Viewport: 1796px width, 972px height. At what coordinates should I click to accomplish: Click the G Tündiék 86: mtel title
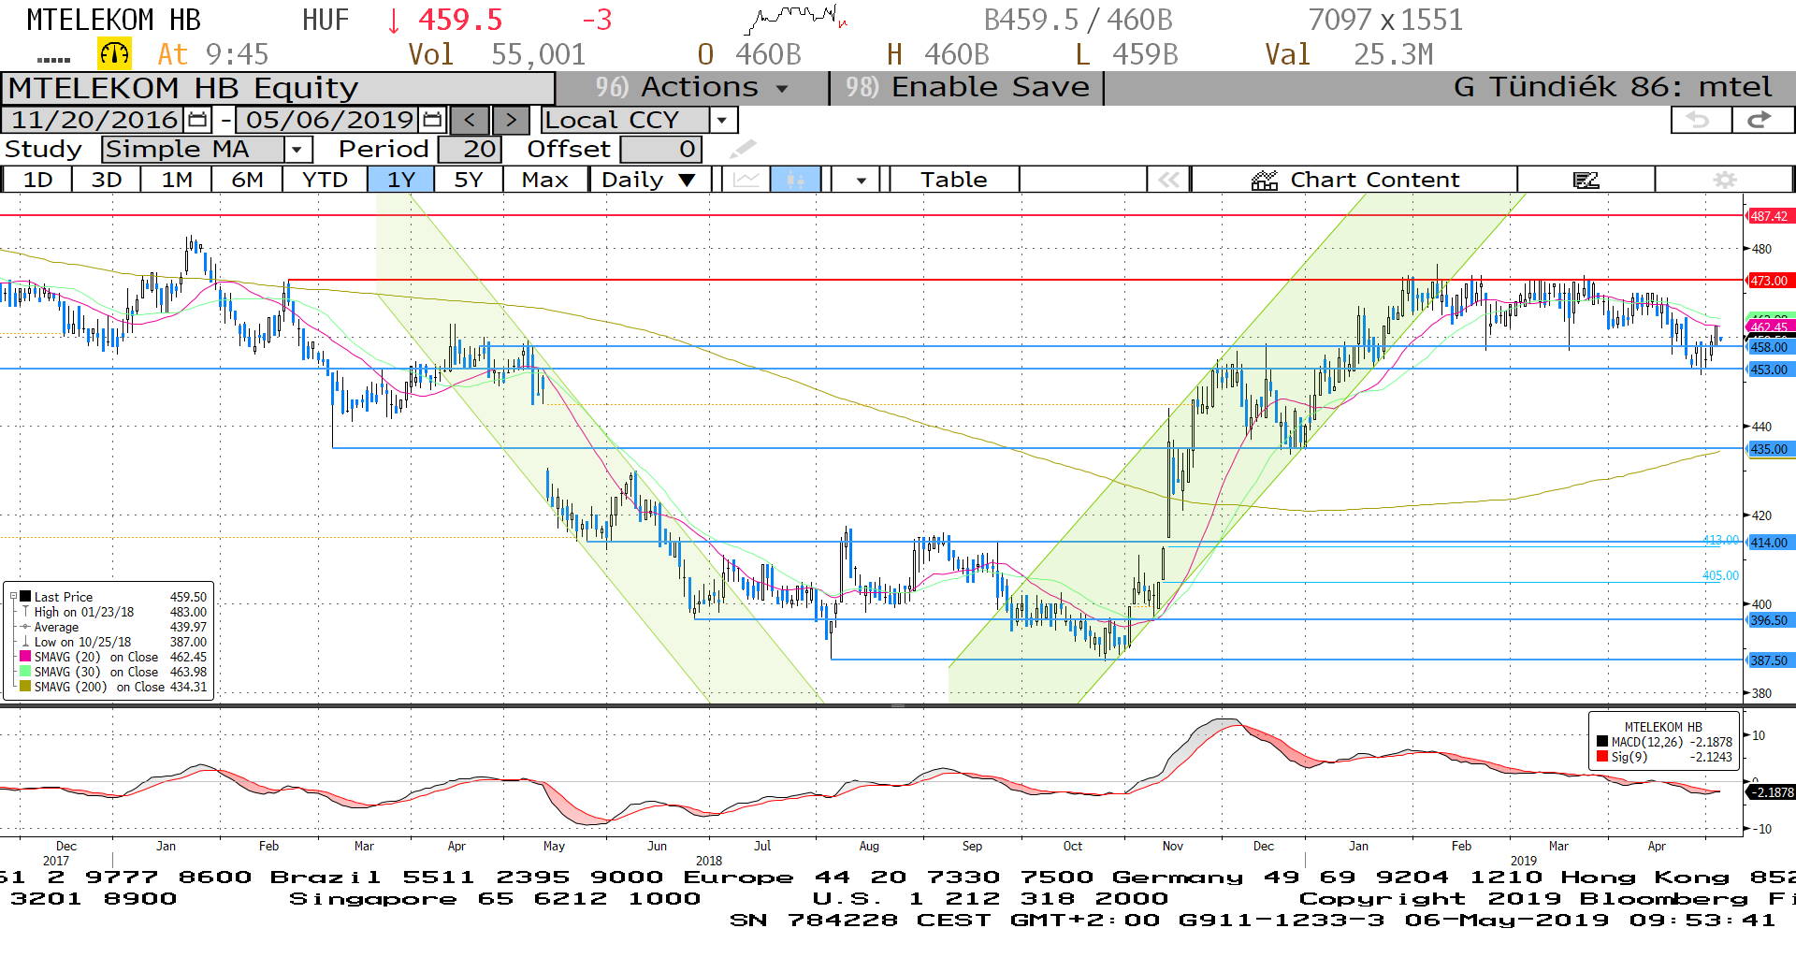pyautogui.click(x=1613, y=87)
